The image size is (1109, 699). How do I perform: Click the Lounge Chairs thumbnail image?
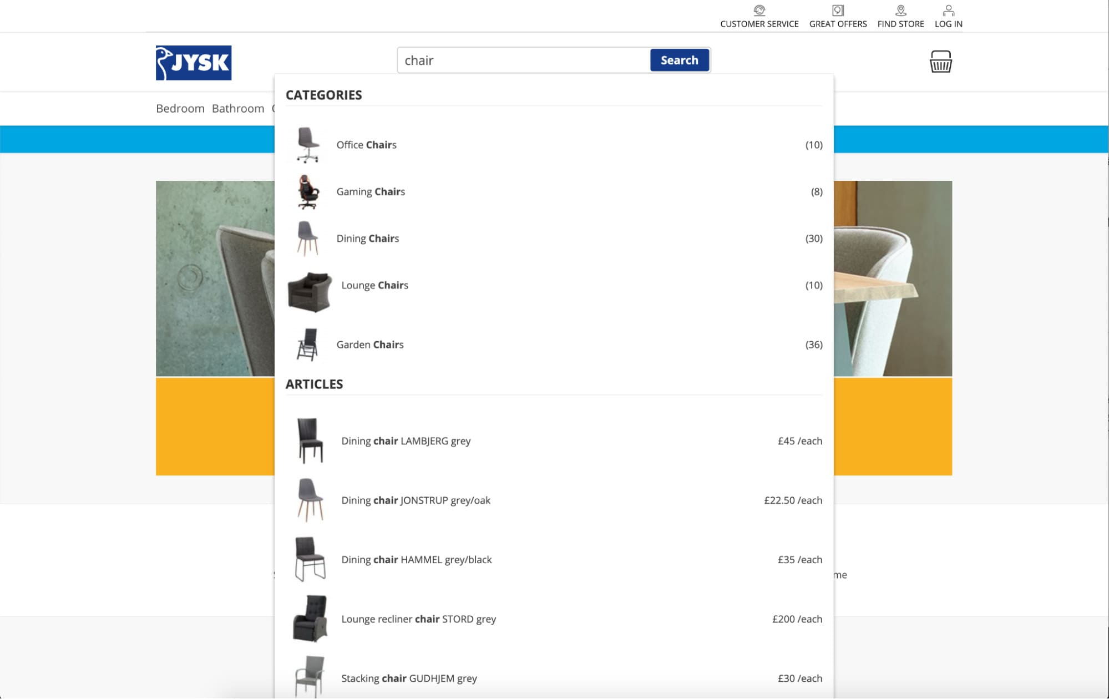(310, 291)
